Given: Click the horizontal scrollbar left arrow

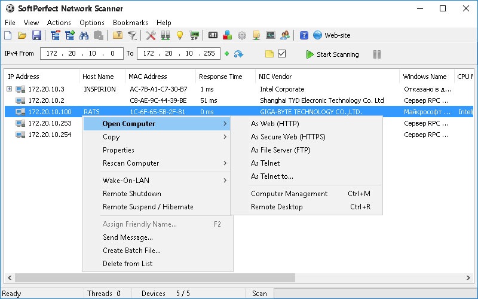Looking at the screenshot, I should point(10,277).
